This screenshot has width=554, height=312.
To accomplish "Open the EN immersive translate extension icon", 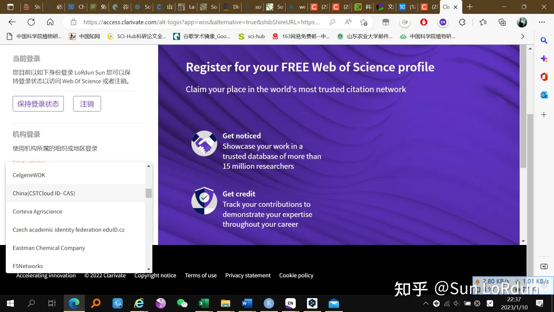I will (443, 22).
